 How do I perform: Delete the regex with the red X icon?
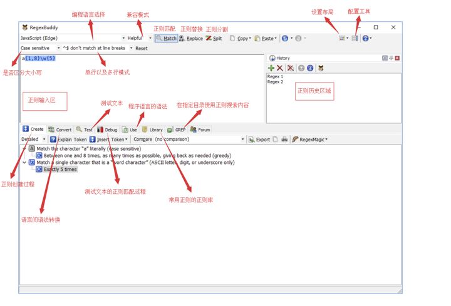(279, 68)
